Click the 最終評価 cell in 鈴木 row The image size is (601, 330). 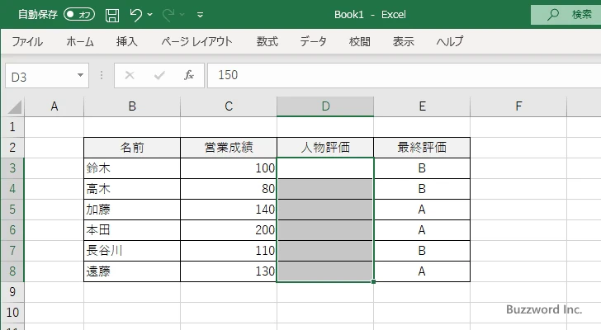tap(422, 168)
